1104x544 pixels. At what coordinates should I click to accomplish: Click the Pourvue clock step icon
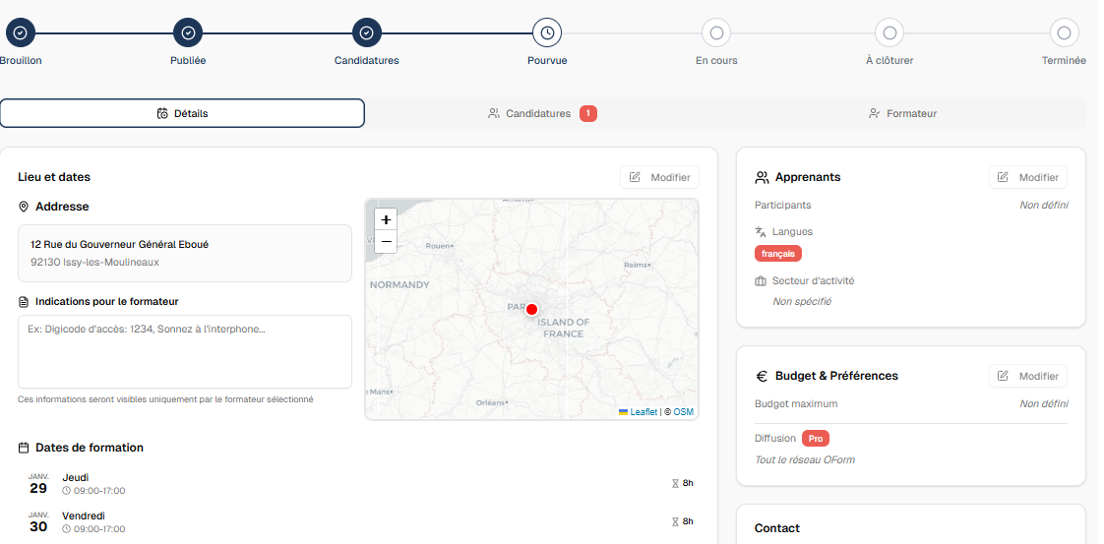click(547, 32)
